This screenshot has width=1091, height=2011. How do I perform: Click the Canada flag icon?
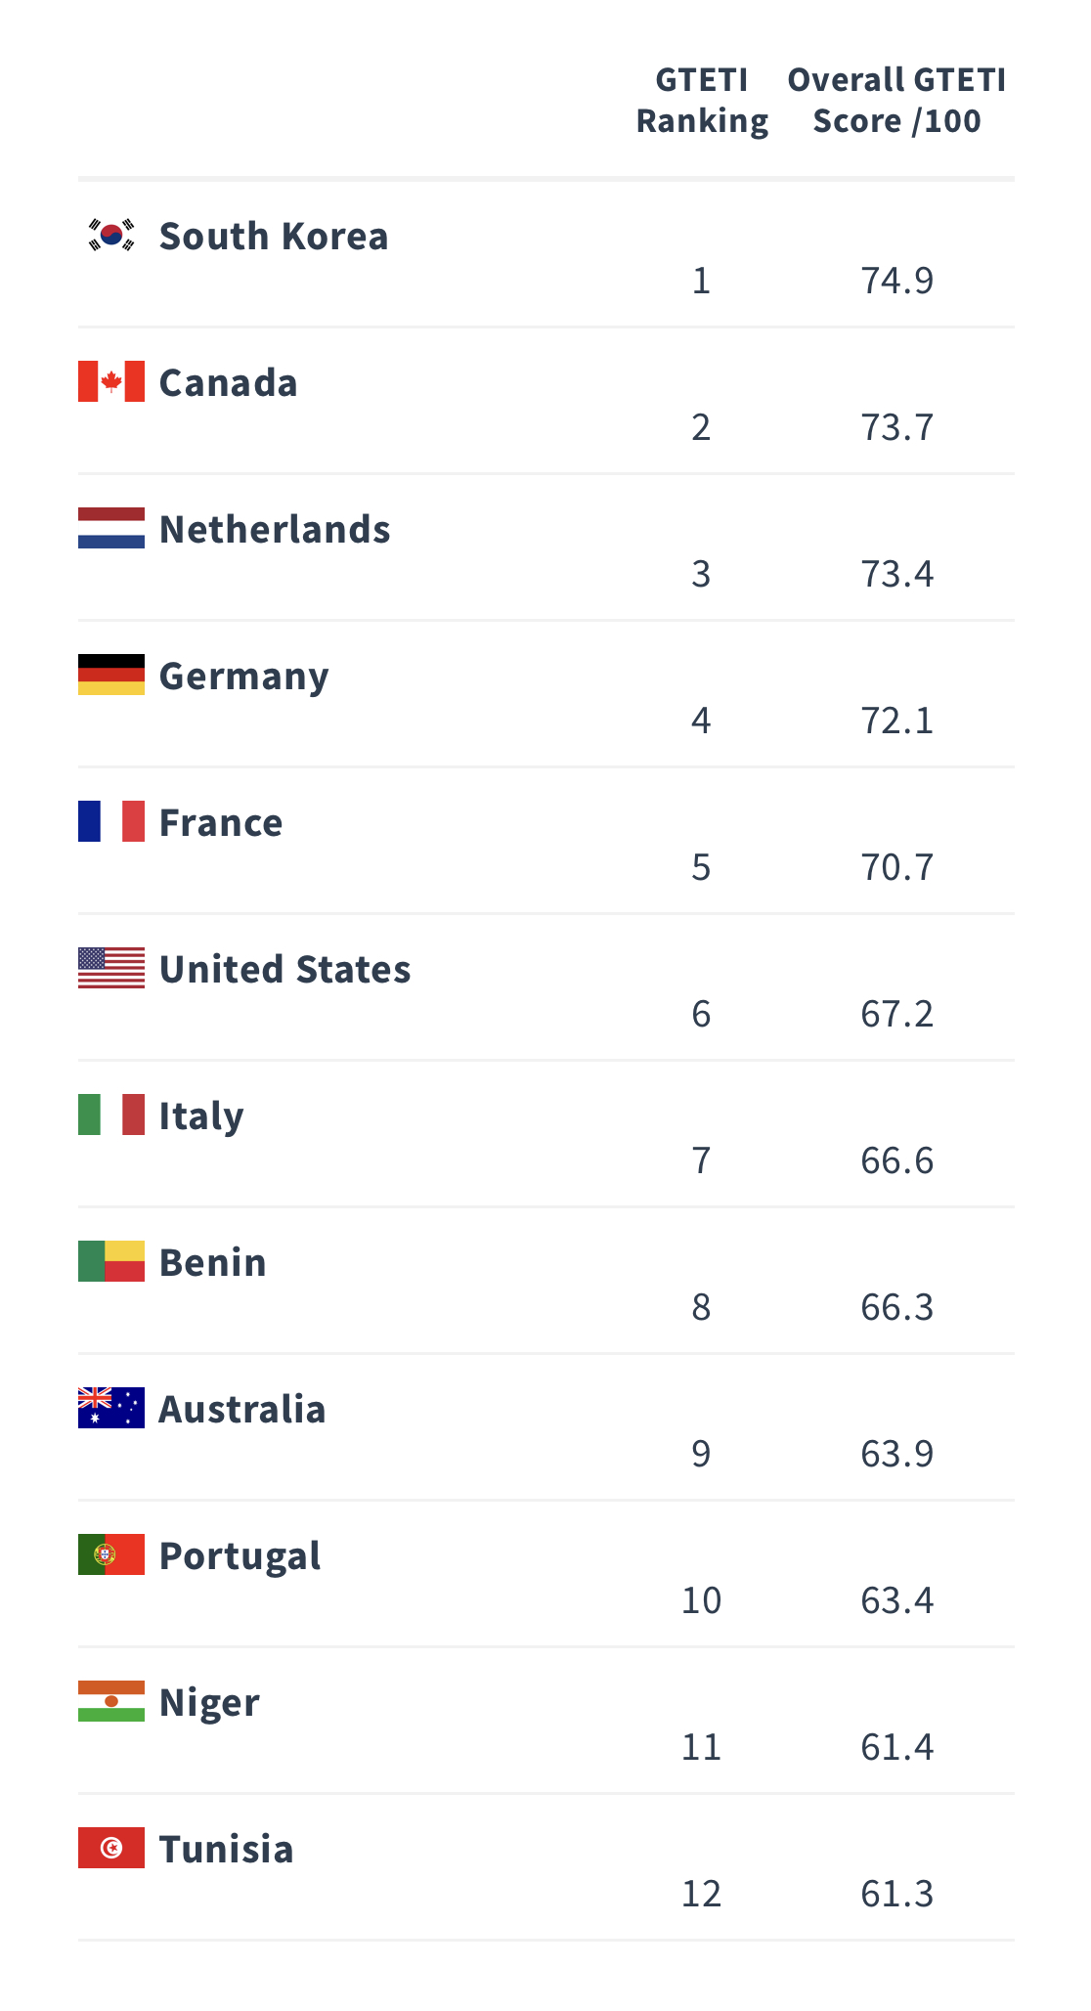pos(111,381)
